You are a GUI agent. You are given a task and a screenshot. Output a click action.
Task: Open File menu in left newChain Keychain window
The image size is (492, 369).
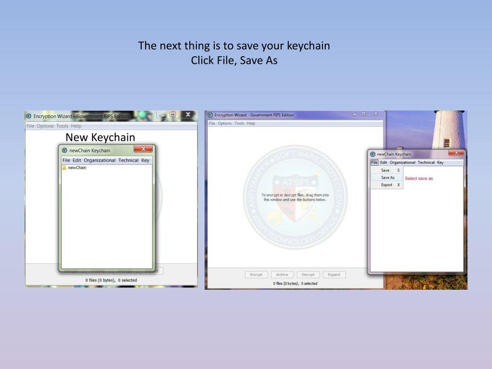pyautogui.click(x=66, y=160)
